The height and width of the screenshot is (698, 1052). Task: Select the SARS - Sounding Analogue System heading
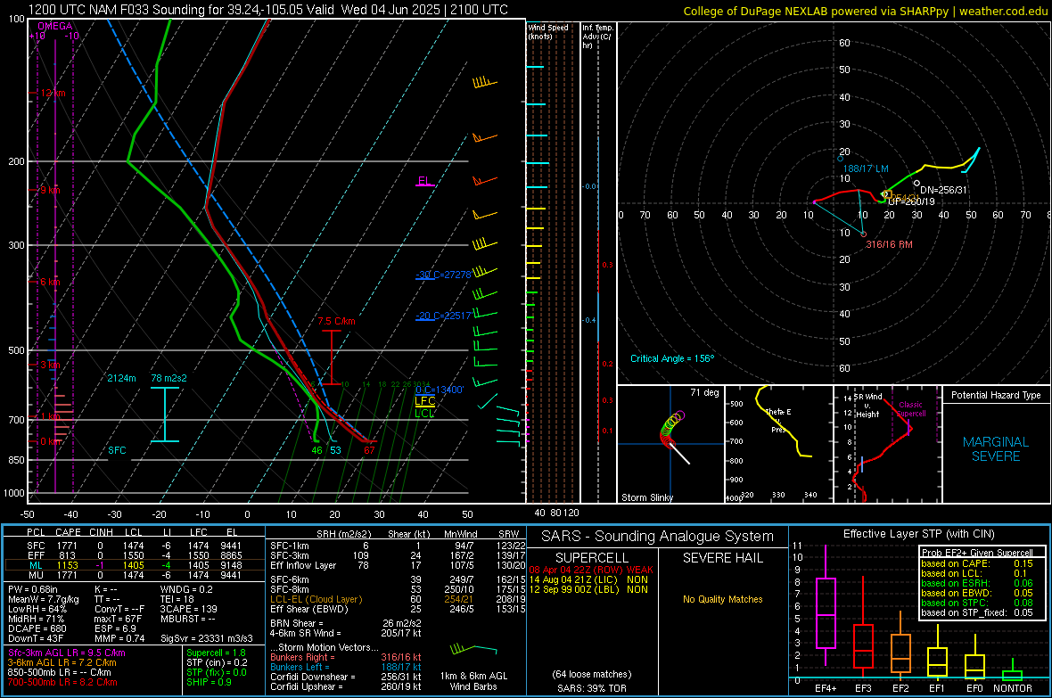click(657, 537)
